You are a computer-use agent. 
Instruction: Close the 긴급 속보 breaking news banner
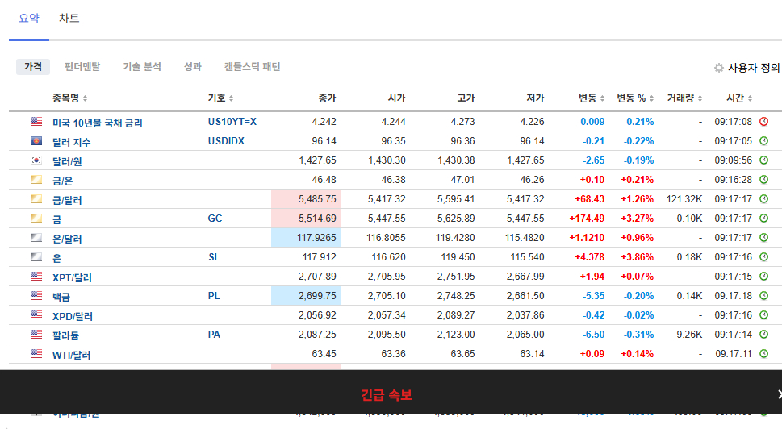click(778, 394)
